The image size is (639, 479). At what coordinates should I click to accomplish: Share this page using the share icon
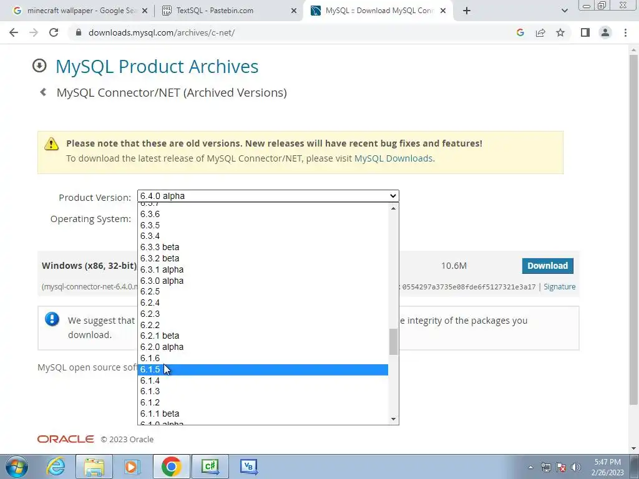[540, 32]
